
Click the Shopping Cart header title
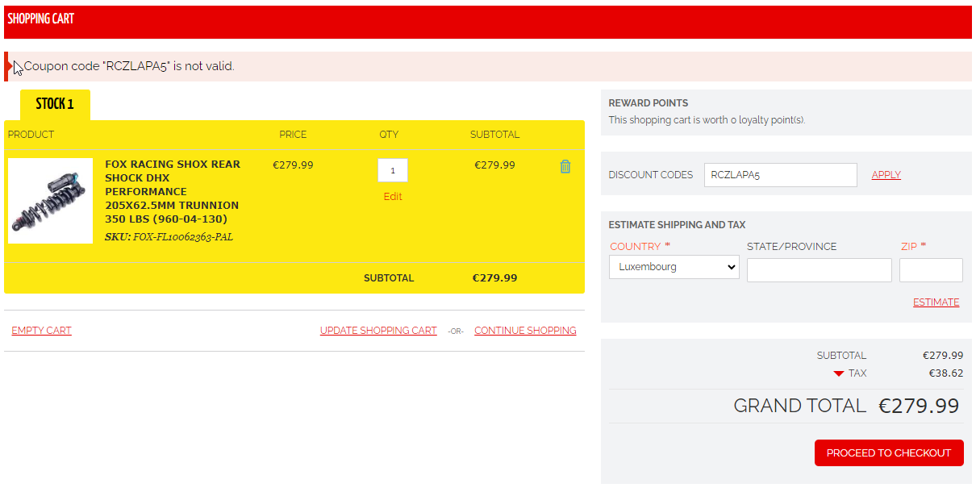pos(41,19)
